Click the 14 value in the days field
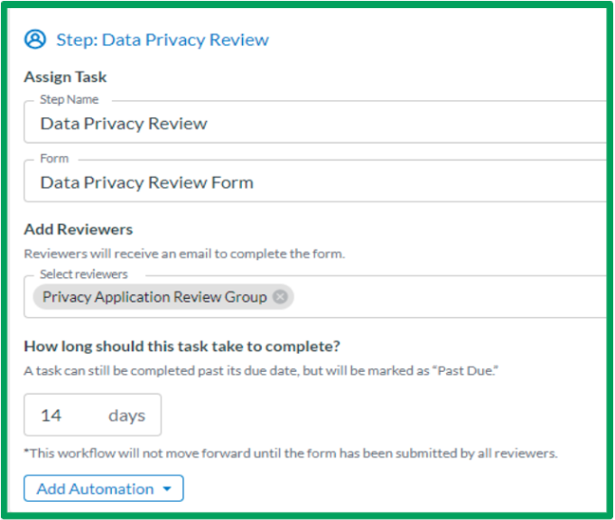The width and height of the screenshot is (615, 520). [51, 415]
